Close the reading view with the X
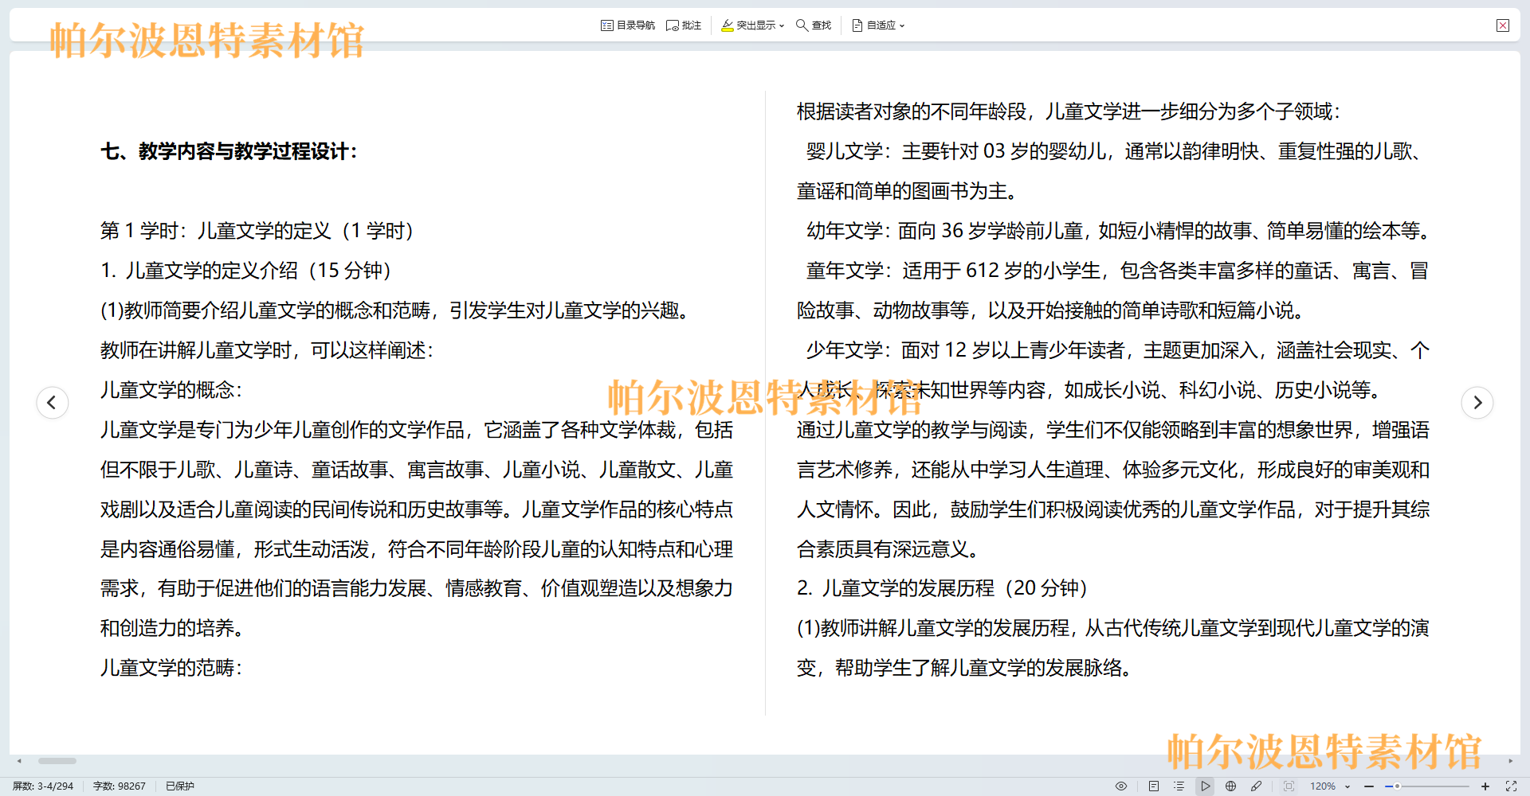 [x=1503, y=25]
